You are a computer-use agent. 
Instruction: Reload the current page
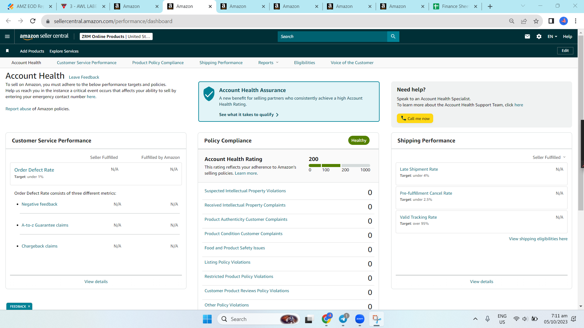pos(33,21)
